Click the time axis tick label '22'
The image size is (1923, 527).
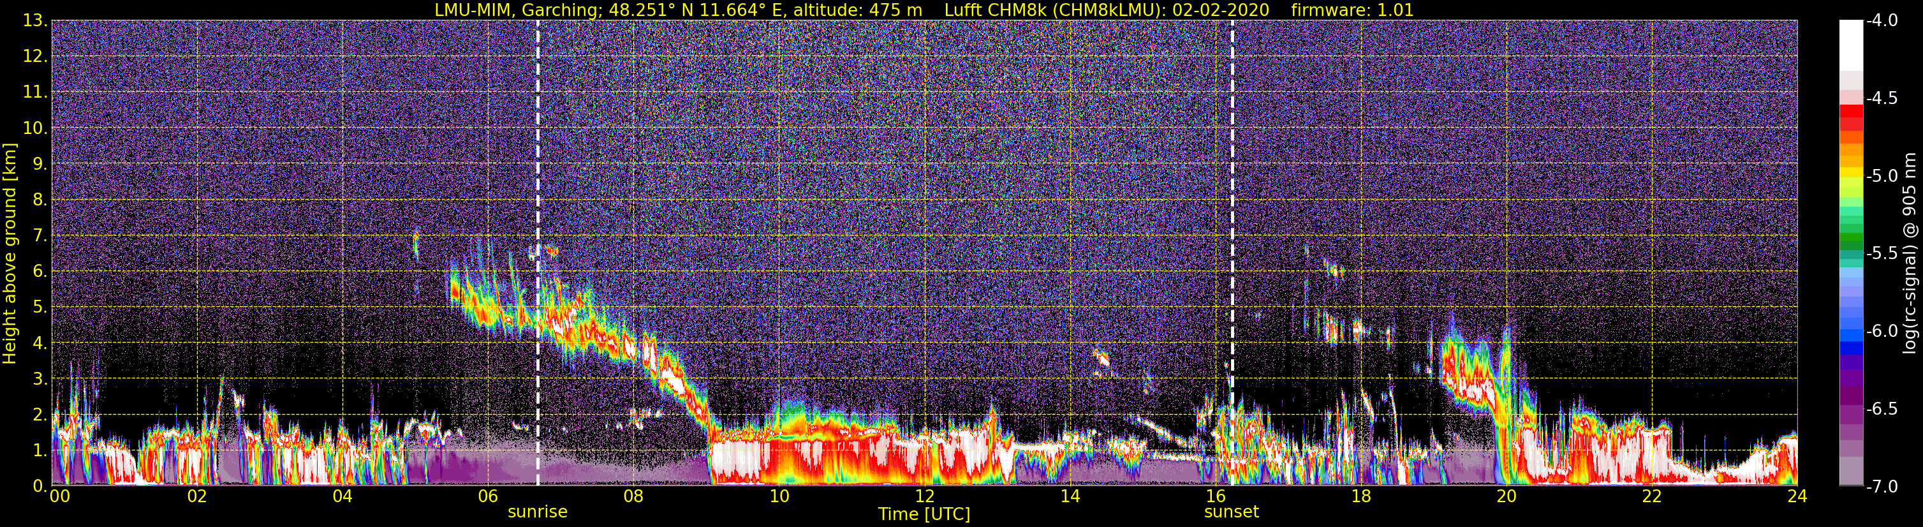click(1652, 497)
